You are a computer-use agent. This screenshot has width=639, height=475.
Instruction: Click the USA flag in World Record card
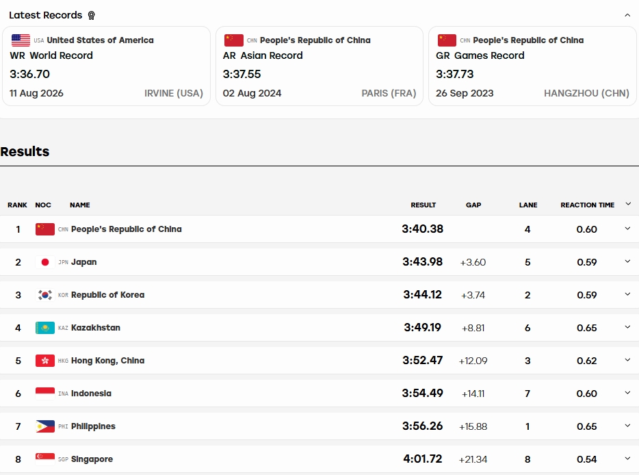21,40
